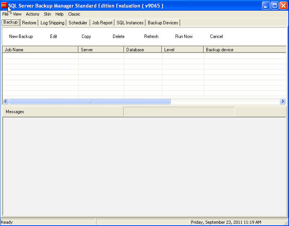
Task: Click the Run Now button
Action: click(184, 36)
